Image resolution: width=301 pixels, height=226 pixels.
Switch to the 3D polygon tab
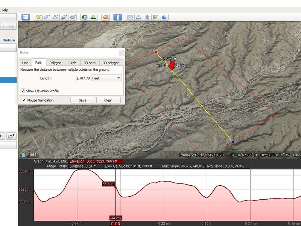(111, 63)
